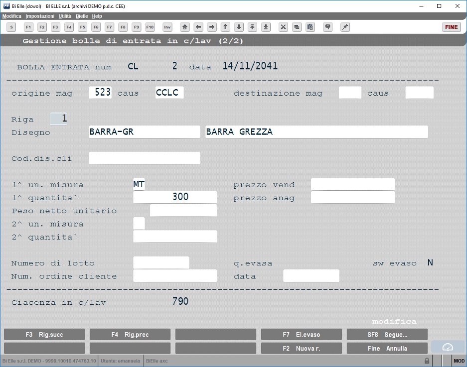Click the plain up arrow toolbar icon
467x367 pixels.
pos(225,27)
